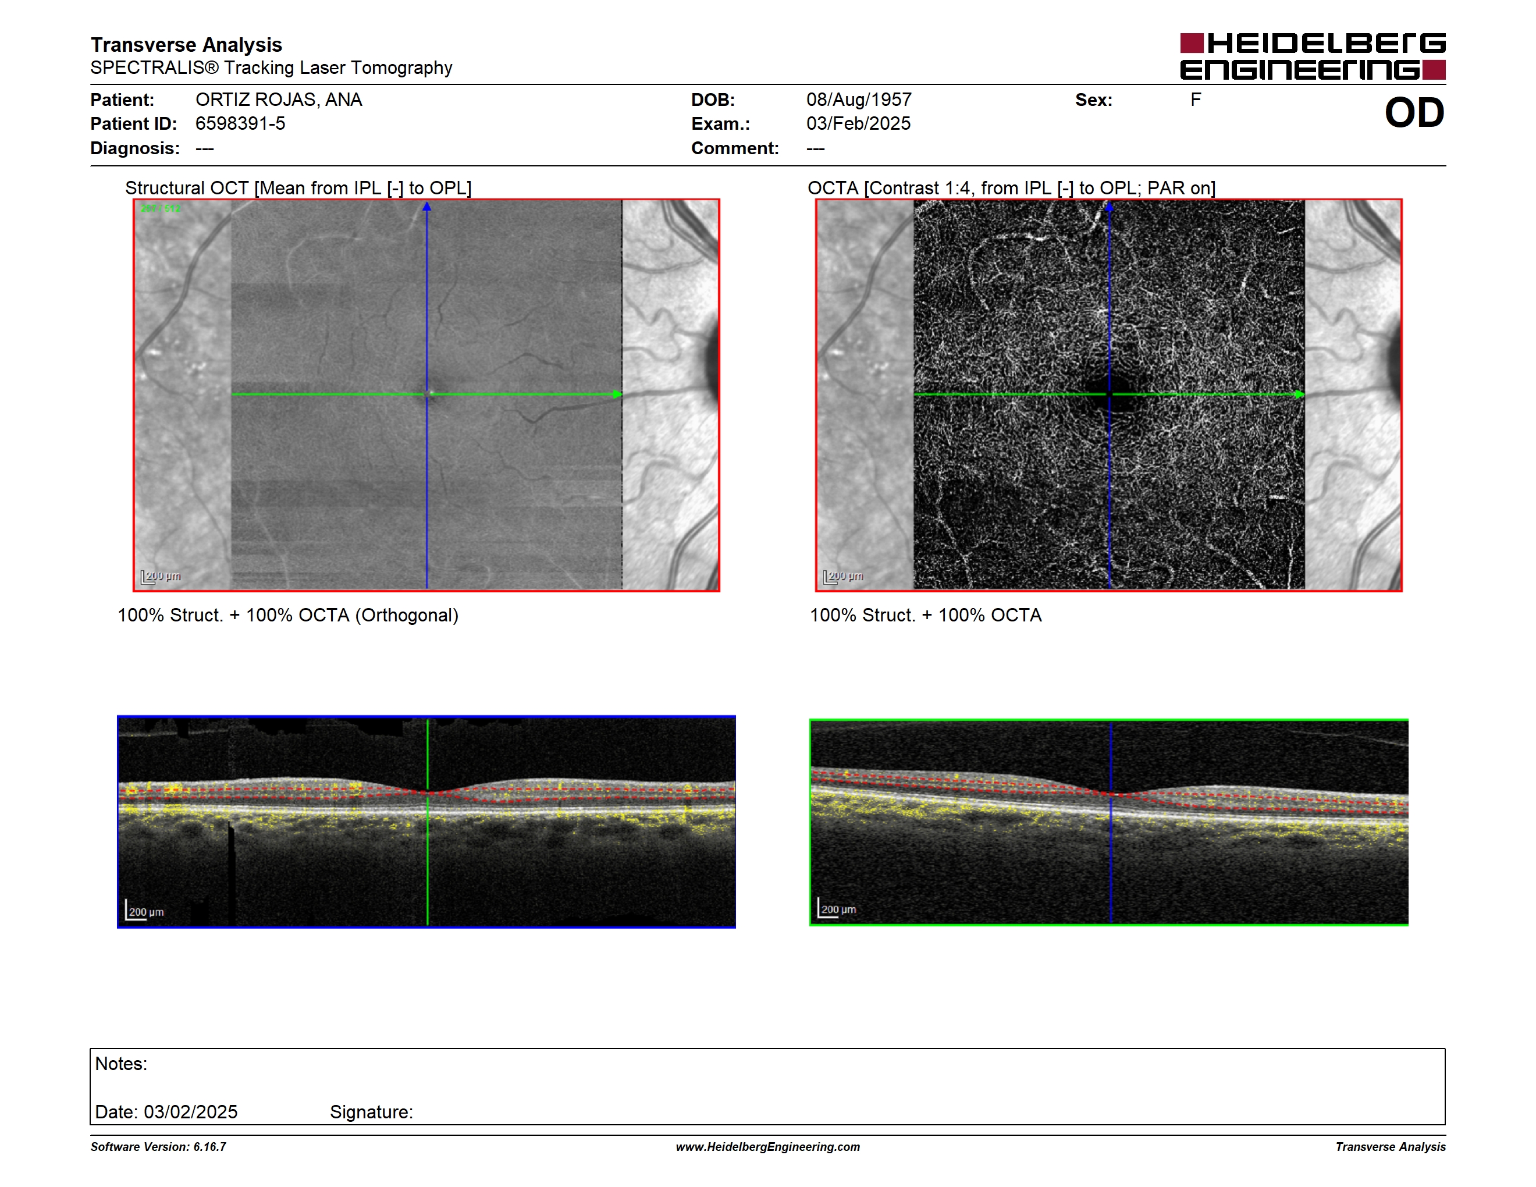
Task: Select patient name 'ORTIZ ROJAS, ANA'
Action: pyautogui.click(x=279, y=100)
